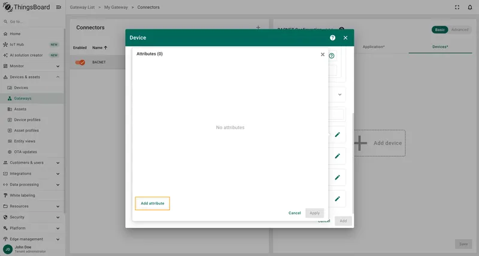
Task: Close the Attributes panel with X
Action: pyautogui.click(x=322, y=54)
